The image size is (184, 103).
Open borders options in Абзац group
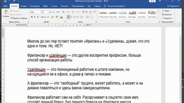point(92,17)
